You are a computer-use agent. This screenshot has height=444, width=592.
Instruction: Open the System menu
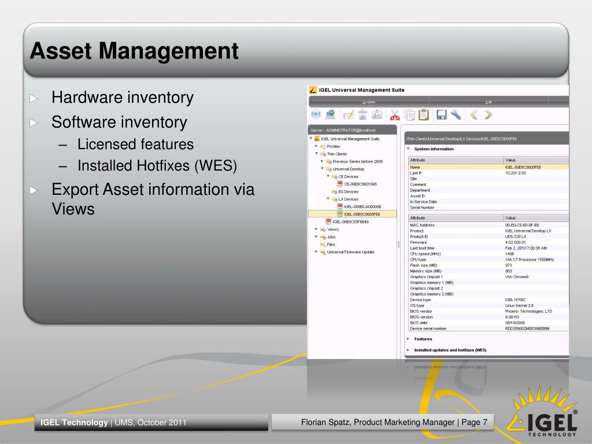click(368, 102)
